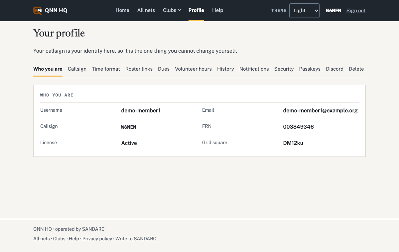Image resolution: width=399 pixels, height=252 pixels.
Task: View the History tab
Action: coord(225,69)
